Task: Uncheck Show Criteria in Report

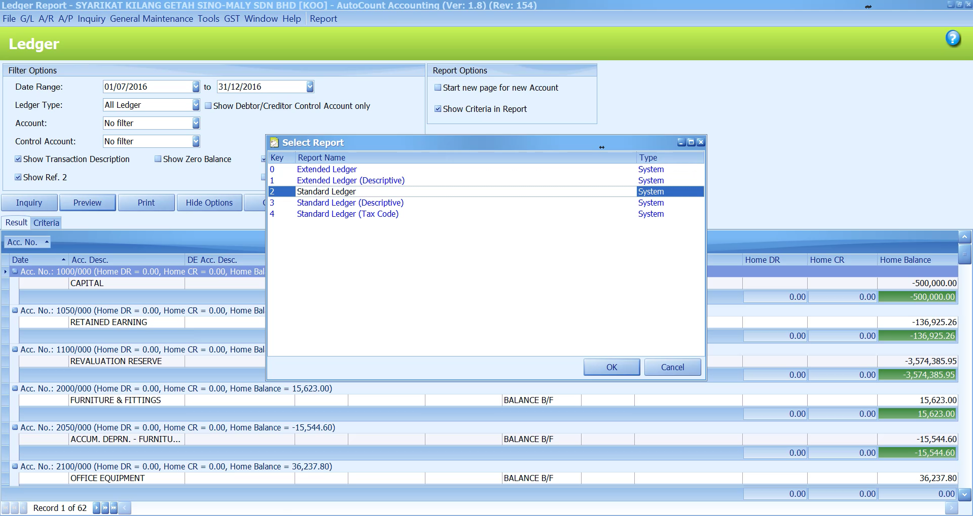Action: click(438, 109)
